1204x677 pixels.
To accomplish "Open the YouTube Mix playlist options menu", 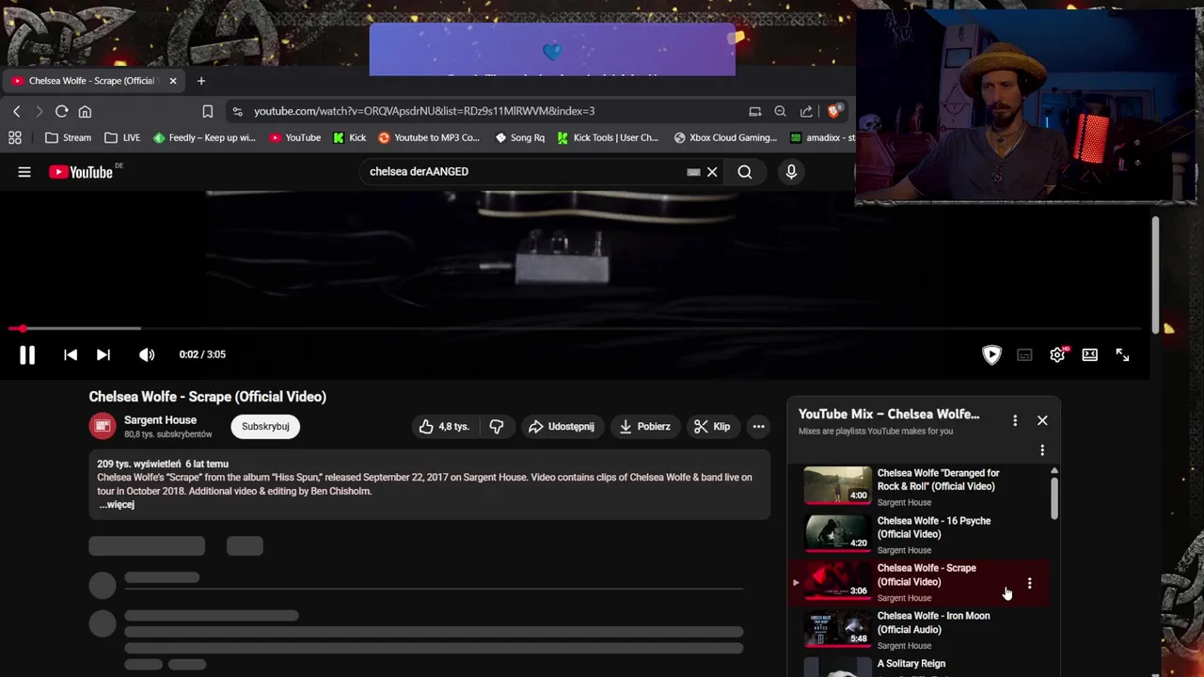I will click(x=1015, y=420).
